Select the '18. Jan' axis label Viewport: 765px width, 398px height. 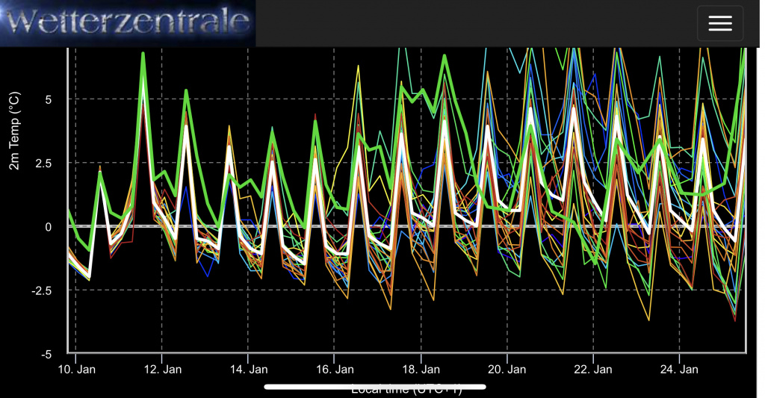(x=421, y=369)
